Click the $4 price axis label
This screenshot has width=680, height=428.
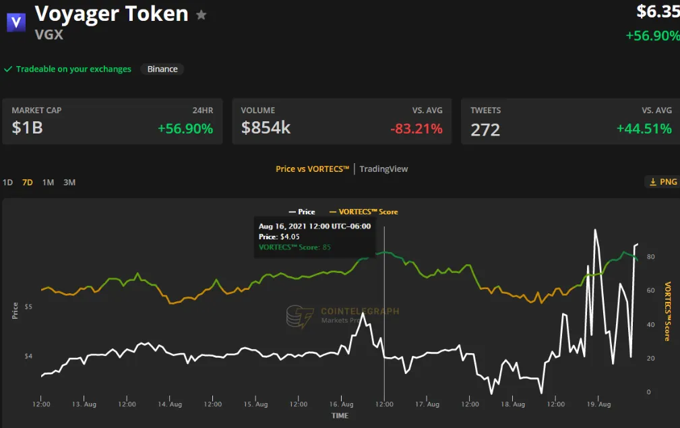point(28,356)
